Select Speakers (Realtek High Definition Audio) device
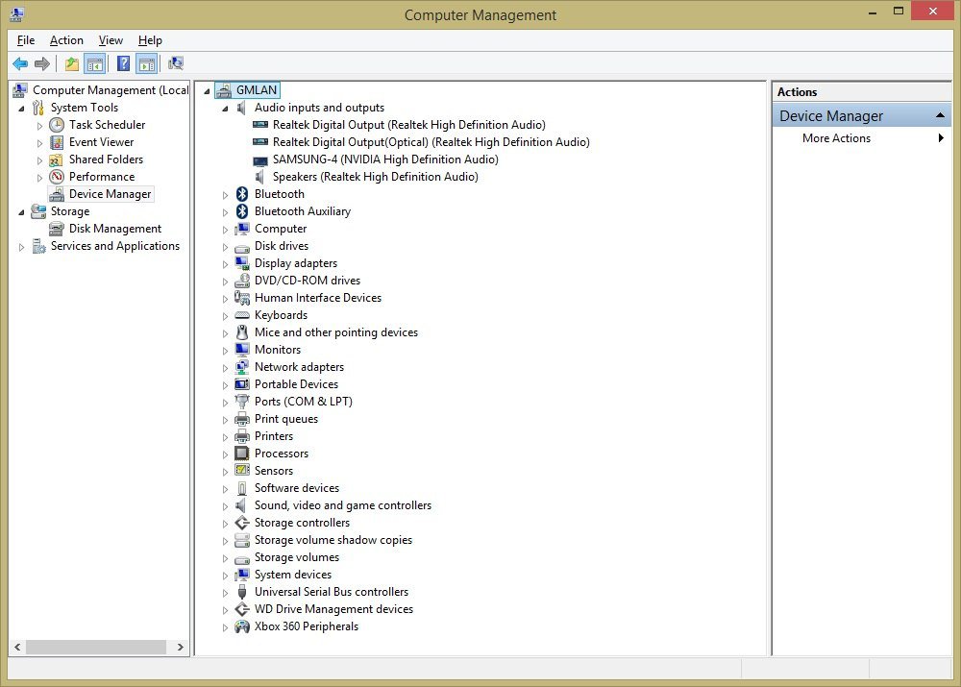 point(375,177)
